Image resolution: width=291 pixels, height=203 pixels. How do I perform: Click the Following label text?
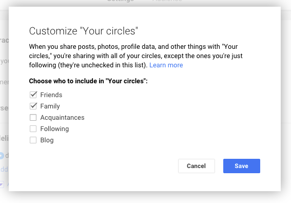point(54,129)
